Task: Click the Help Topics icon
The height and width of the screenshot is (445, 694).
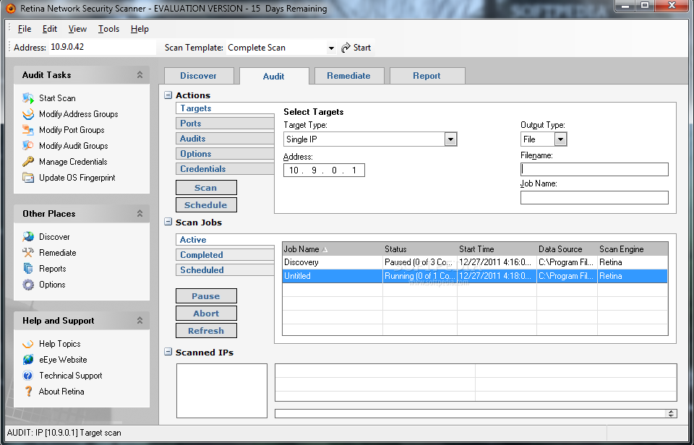Action: tap(28, 344)
